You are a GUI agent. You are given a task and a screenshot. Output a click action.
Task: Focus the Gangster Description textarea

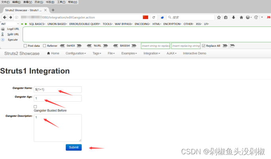pyautogui.click(x=58, y=128)
